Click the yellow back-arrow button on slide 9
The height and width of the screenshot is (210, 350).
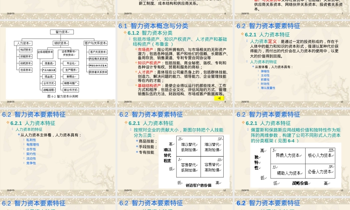(219, 98)
